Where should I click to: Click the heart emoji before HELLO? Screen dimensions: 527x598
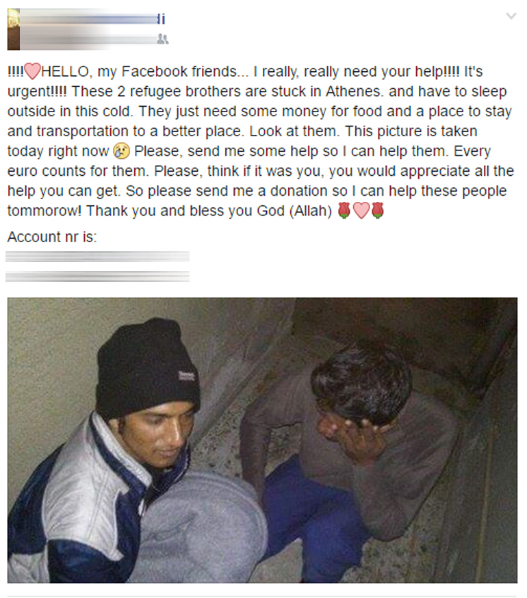pyautogui.click(x=32, y=71)
